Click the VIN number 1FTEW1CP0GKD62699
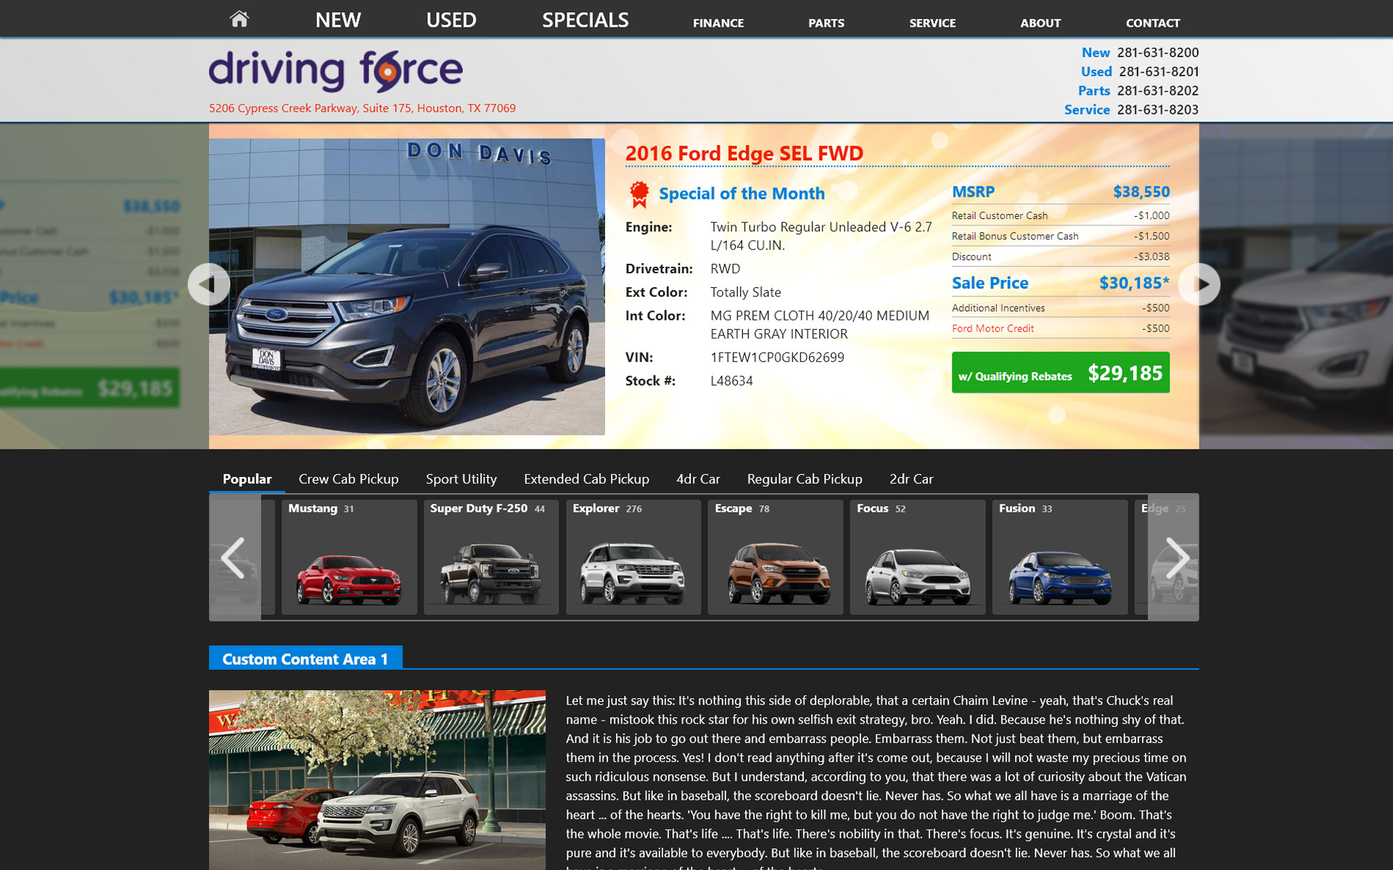Screen dimensions: 1393x870 (777, 357)
